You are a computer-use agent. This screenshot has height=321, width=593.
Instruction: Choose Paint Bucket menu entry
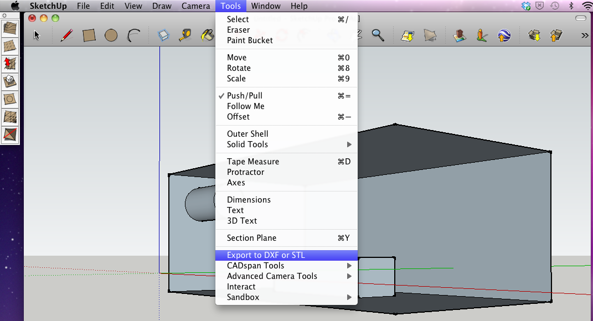(286, 40)
